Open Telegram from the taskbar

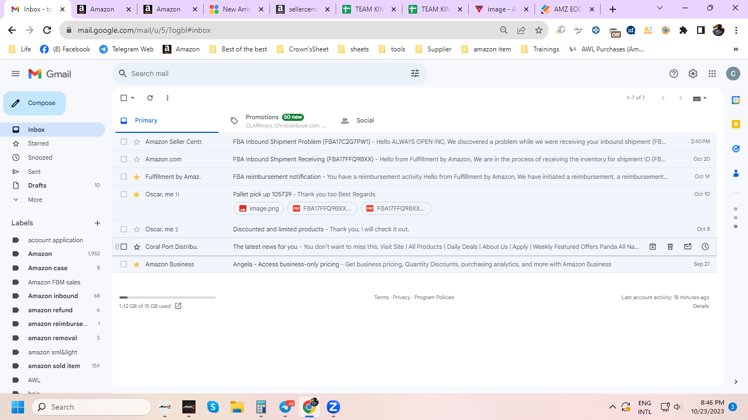(x=286, y=407)
